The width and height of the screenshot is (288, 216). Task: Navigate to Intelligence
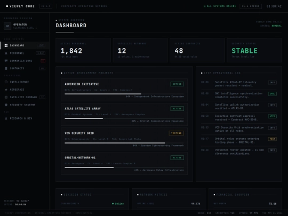pos(25,82)
